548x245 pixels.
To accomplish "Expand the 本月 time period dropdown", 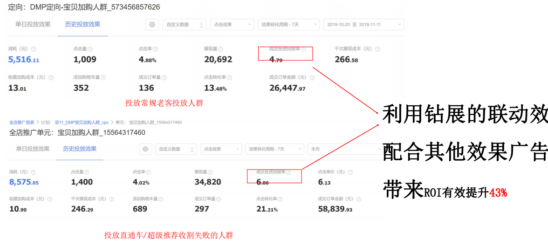I will (344, 149).
